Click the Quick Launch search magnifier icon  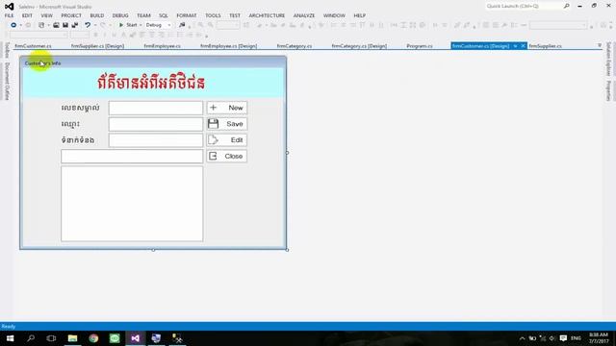567,6
